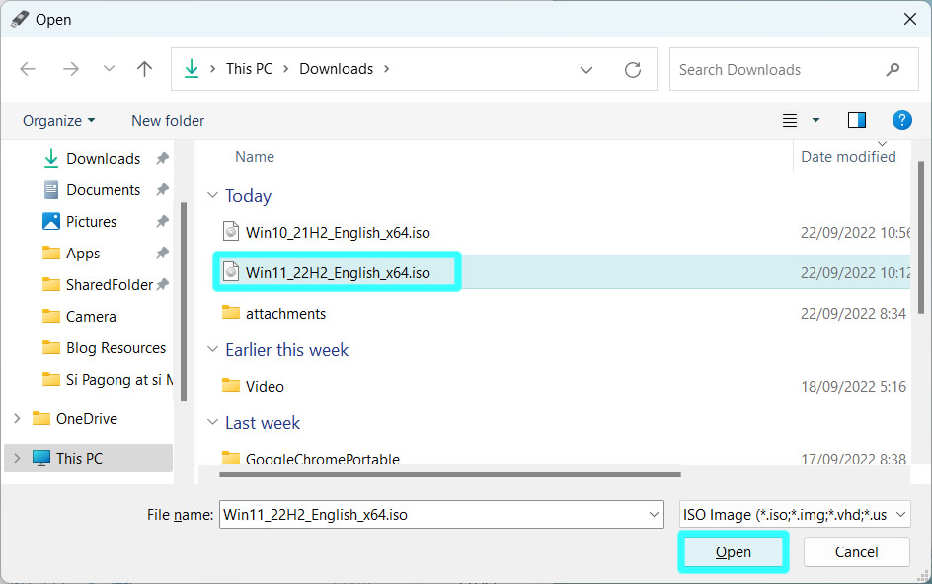
Task: Expand the OneDrive tree node
Action: pos(17,419)
